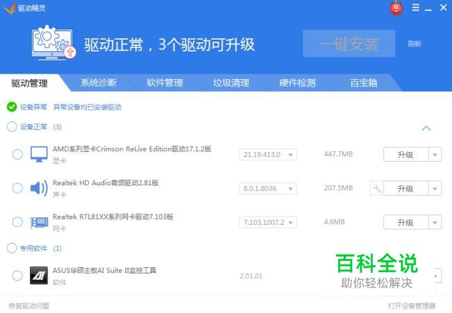Expand the 升级 arrow for AMD driver
The image size is (452, 313).
click(435, 155)
